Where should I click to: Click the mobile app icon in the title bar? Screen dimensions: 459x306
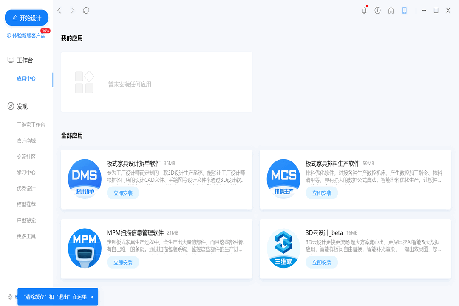pos(404,11)
